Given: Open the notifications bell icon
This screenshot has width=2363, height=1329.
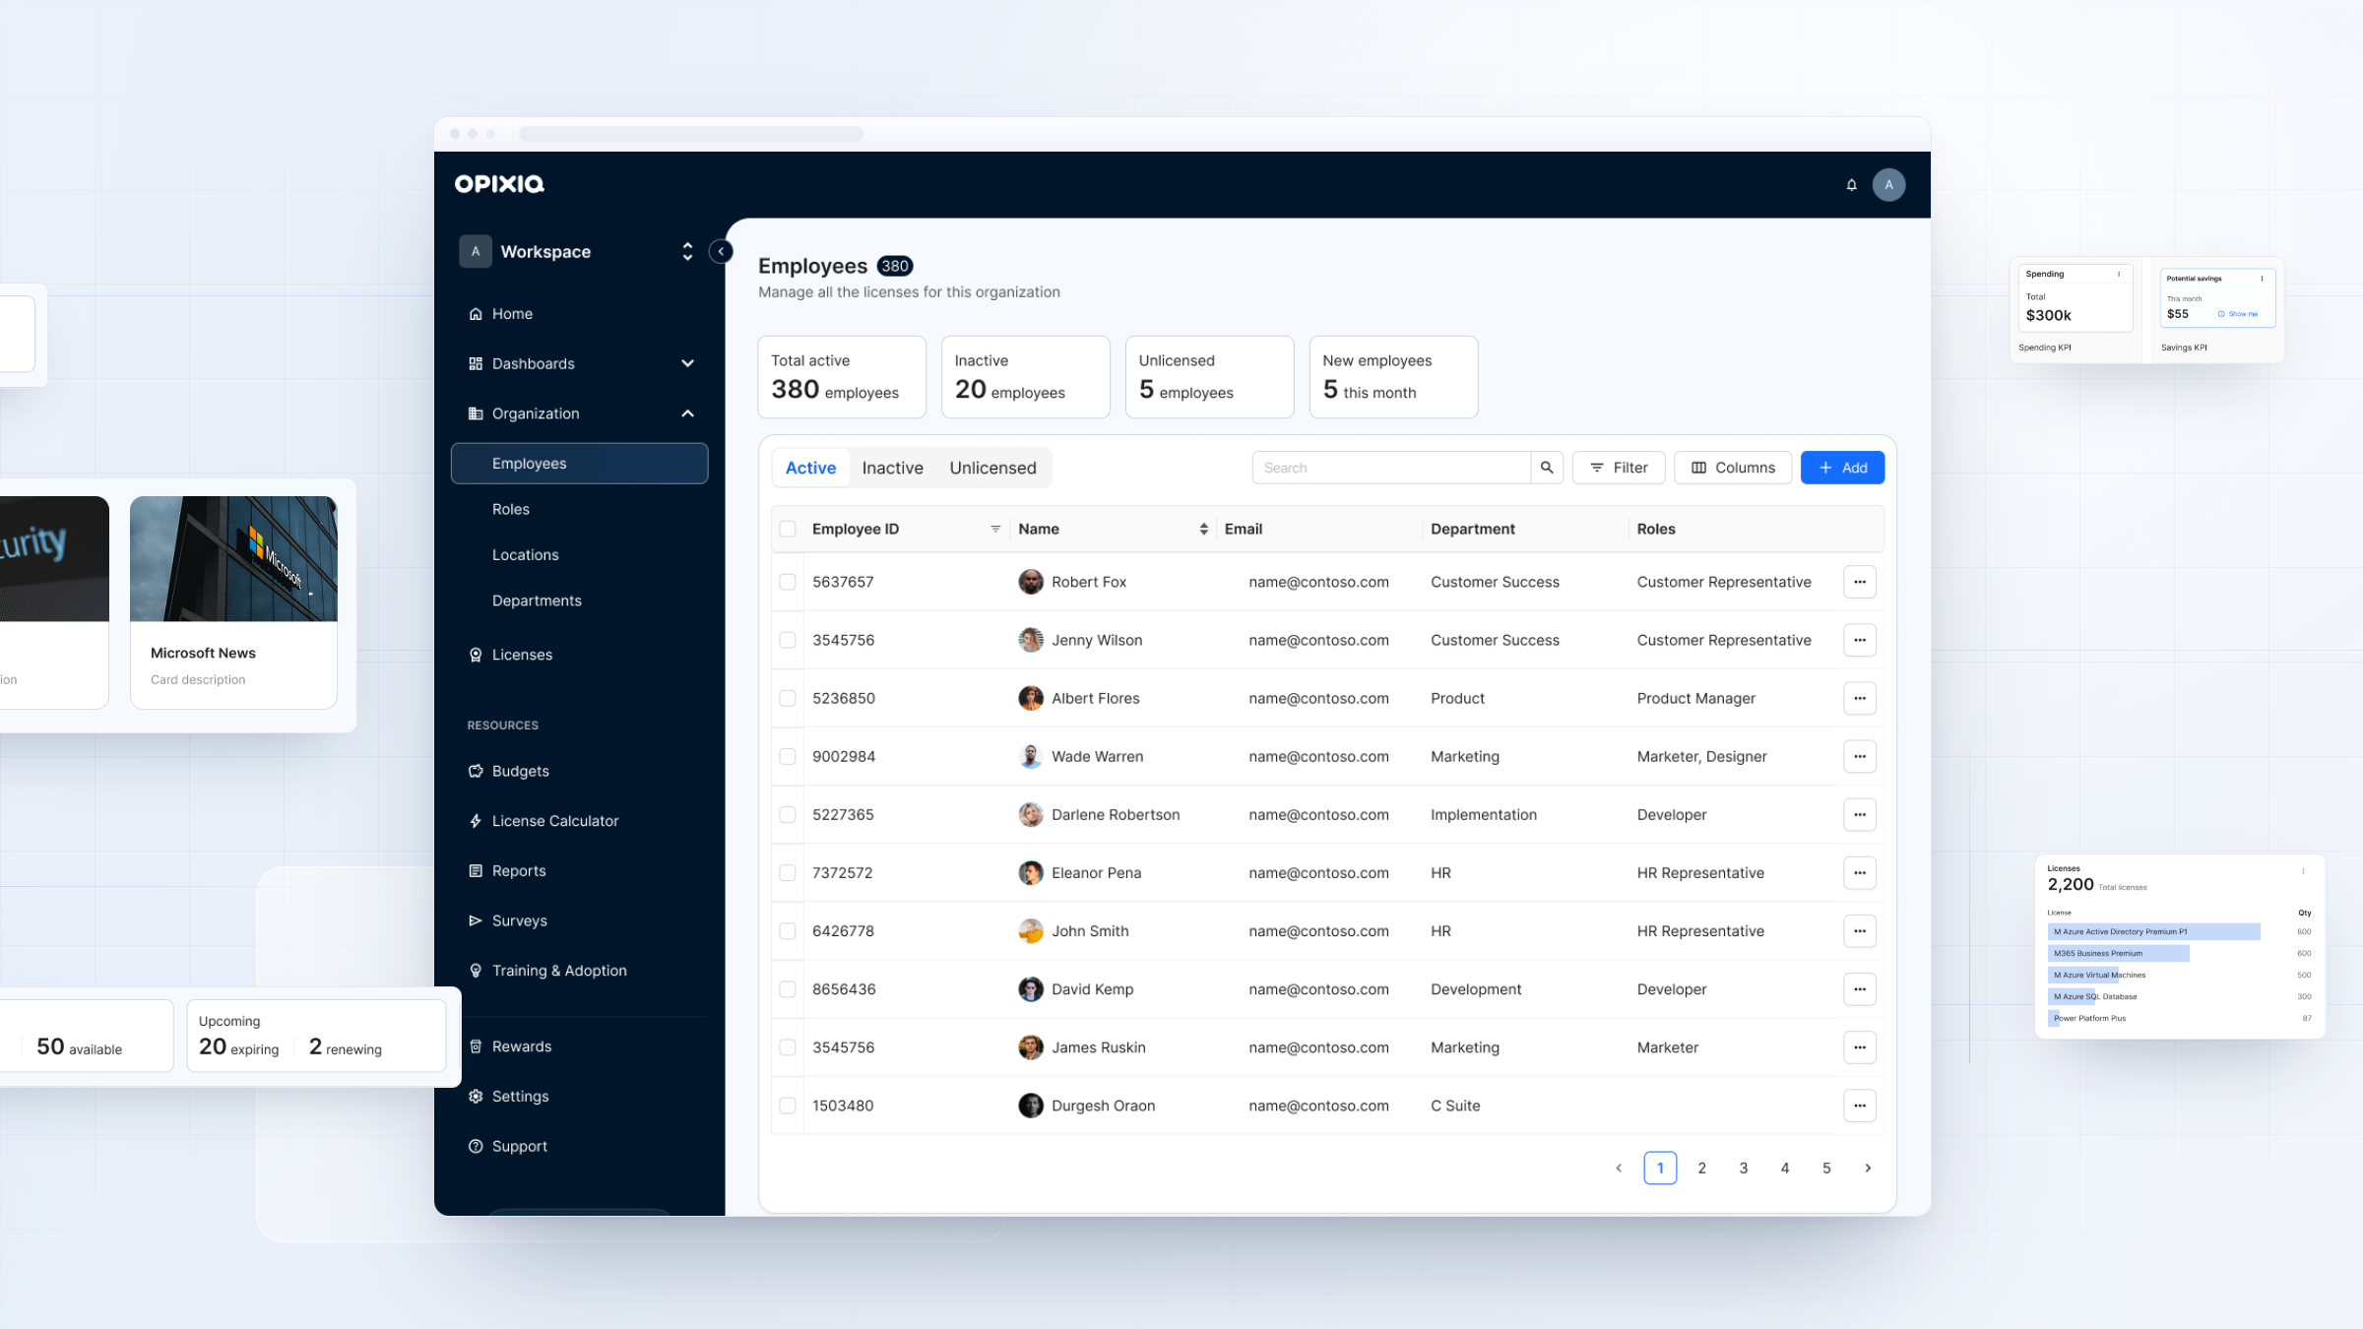Looking at the screenshot, I should click(x=1851, y=185).
